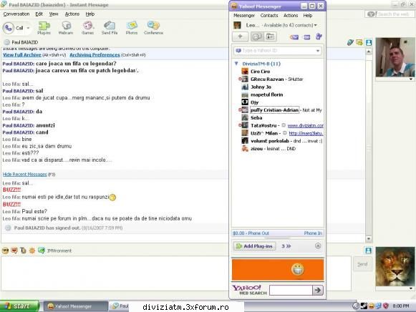Viewport: 416px width, 312px height.
Task: Open the status dropdown Available to 43 contacts
Action: pyautogui.click(x=290, y=25)
